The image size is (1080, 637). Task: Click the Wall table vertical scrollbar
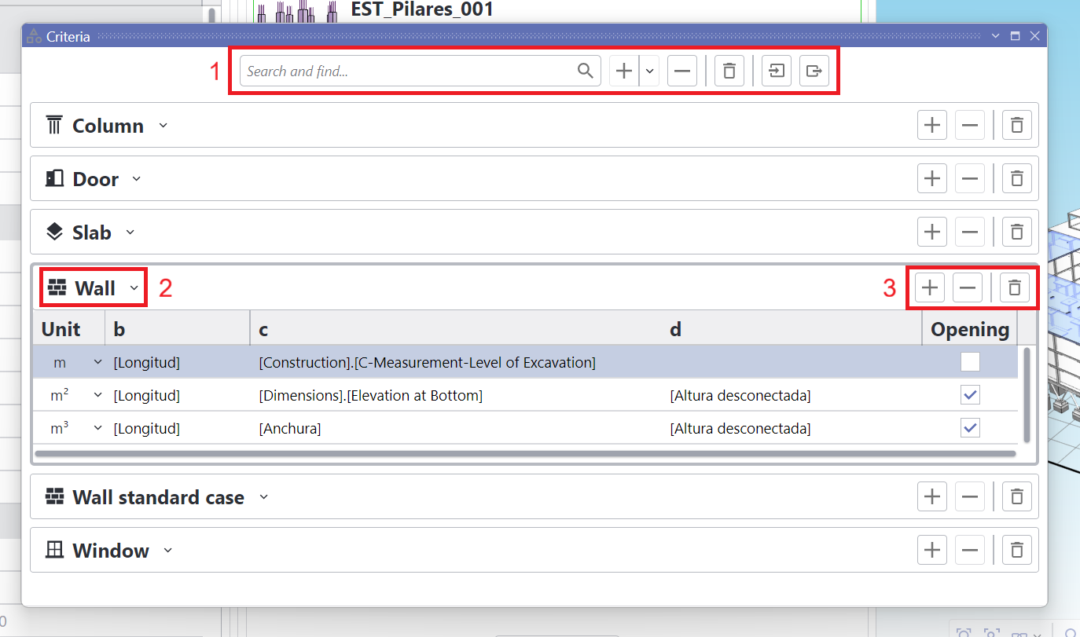click(1026, 395)
